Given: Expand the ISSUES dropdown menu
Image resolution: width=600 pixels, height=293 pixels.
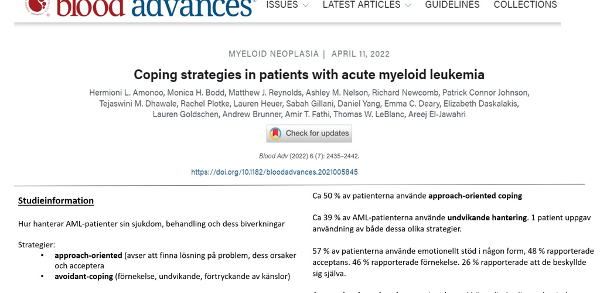Looking at the screenshot, I should click(x=287, y=5).
